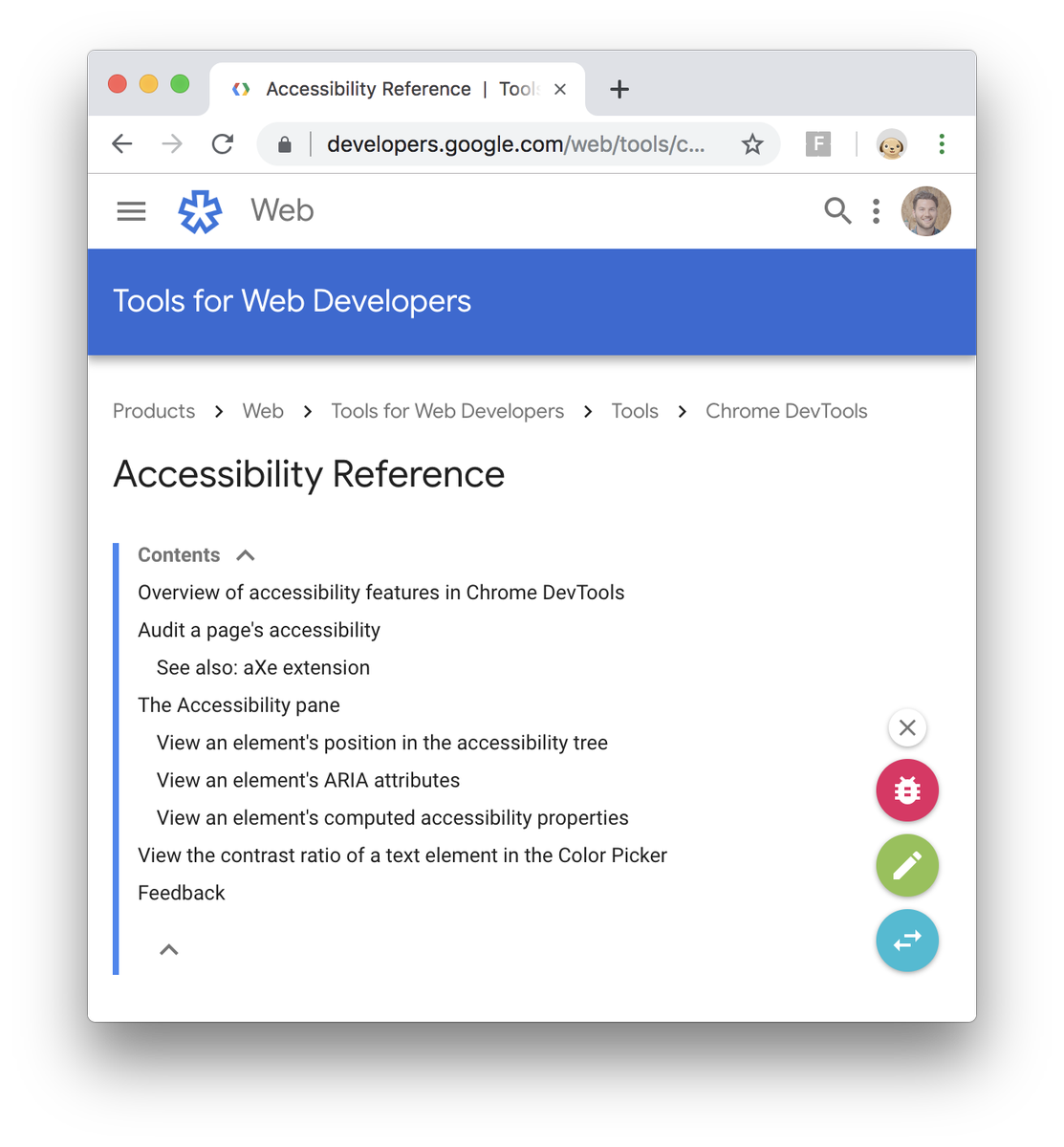This screenshot has width=1064, height=1147.
Task: Reload the page with the refresh icon
Action: [x=223, y=144]
